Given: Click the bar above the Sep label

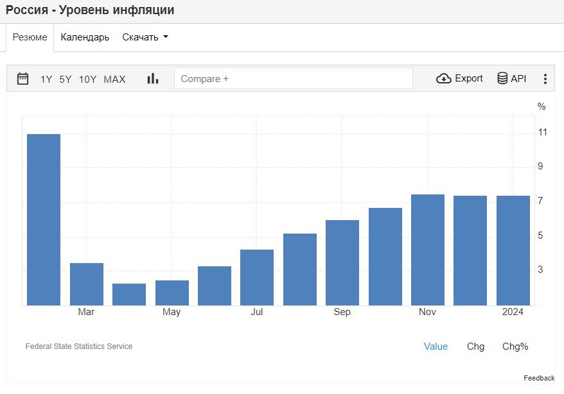Looking at the screenshot, I should [342, 262].
